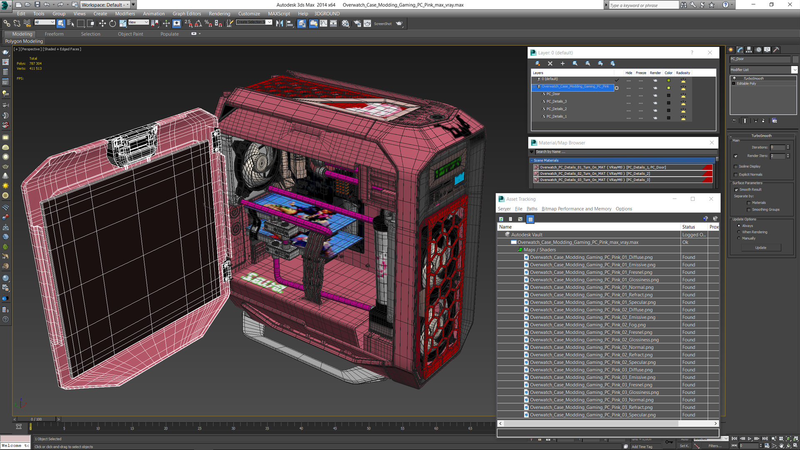Open Paths menu in Asset Tracking
This screenshot has width=800, height=450.
tap(532, 209)
